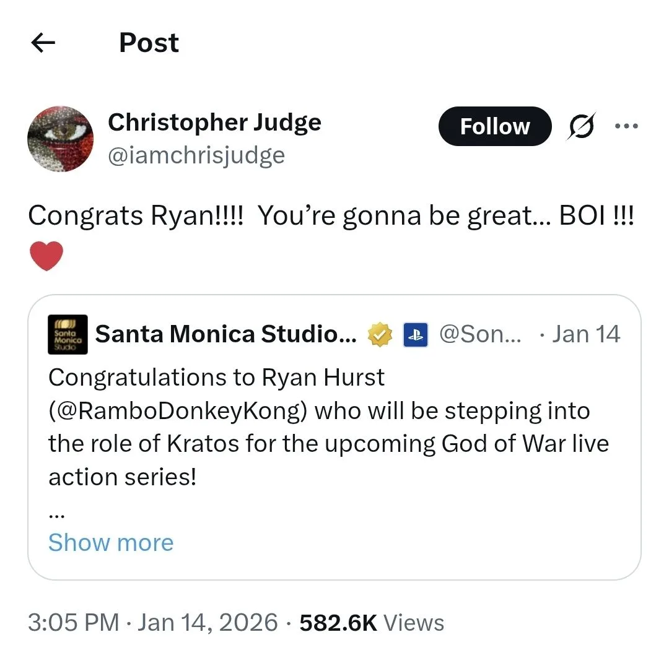Expand the quoted tweet with Show more
The height and width of the screenshot is (645, 669).
coord(110,542)
